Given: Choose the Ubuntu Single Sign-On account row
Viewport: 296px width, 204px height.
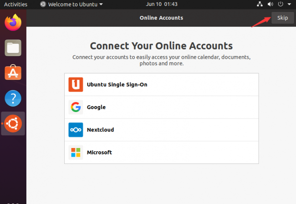Looking at the screenshot, I should click(162, 85).
